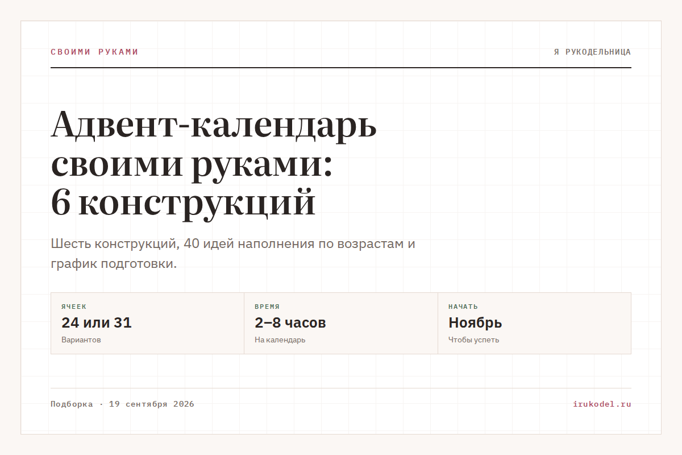Click the footer text 'Подборка · 19 сентября 2026'
This screenshot has height=455, width=682.
[x=122, y=404]
